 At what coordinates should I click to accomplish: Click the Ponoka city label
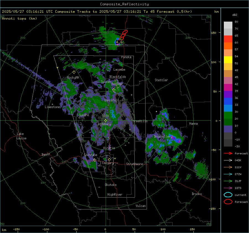tap(126, 57)
